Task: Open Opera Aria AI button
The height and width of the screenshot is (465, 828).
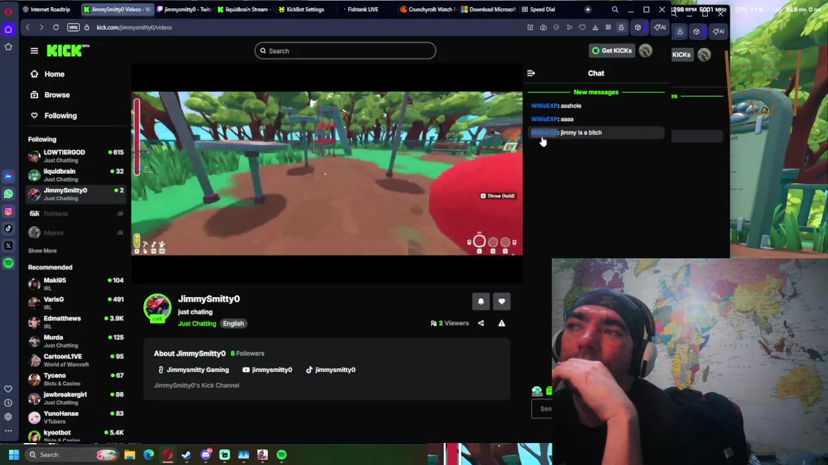Action: tap(660, 27)
